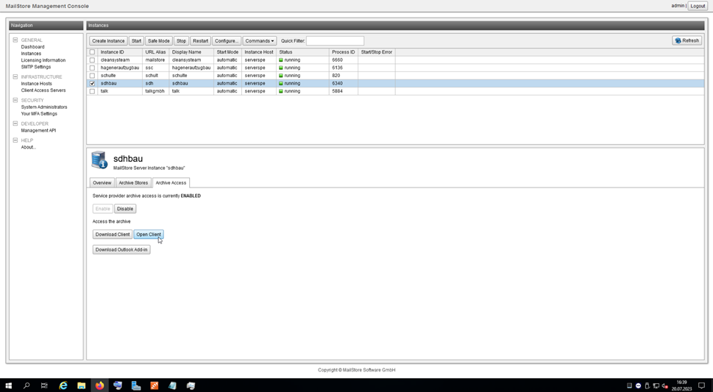Click the TeamViewer tray icon

click(638, 385)
